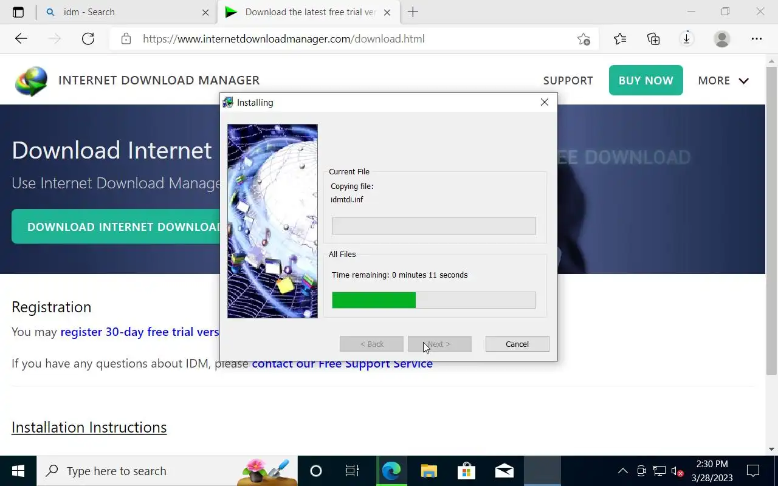Show the Downloads toolbar icon
Image resolution: width=778 pixels, height=486 pixels.
point(686,39)
